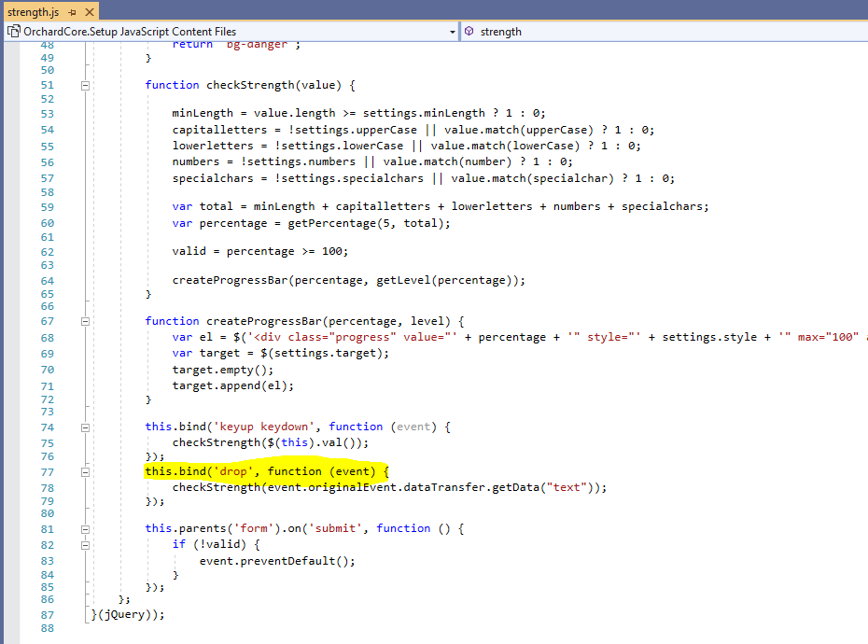Click 'checkStrength($(this).val());' on line 75
868x644 pixels.
[x=271, y=443]
